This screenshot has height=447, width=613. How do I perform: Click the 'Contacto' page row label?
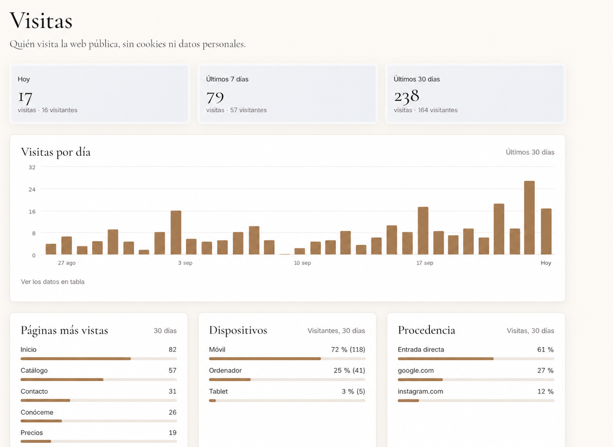(34, 391)
